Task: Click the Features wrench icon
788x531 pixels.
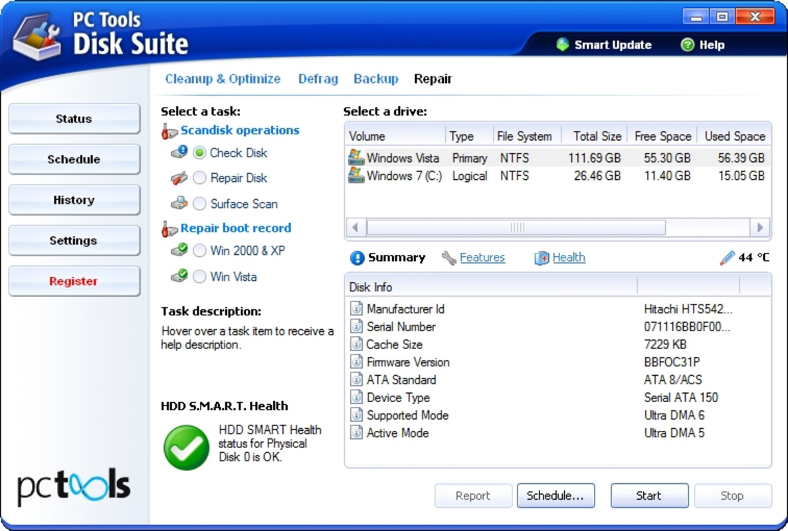Action: (448, 258)
